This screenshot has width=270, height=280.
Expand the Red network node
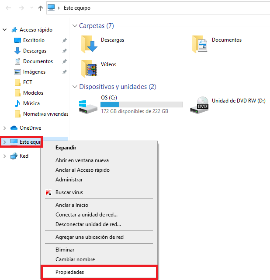tap(5, 156)
